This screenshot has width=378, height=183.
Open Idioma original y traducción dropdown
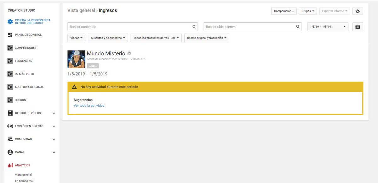pyautogui.click(x=207, y=38)
